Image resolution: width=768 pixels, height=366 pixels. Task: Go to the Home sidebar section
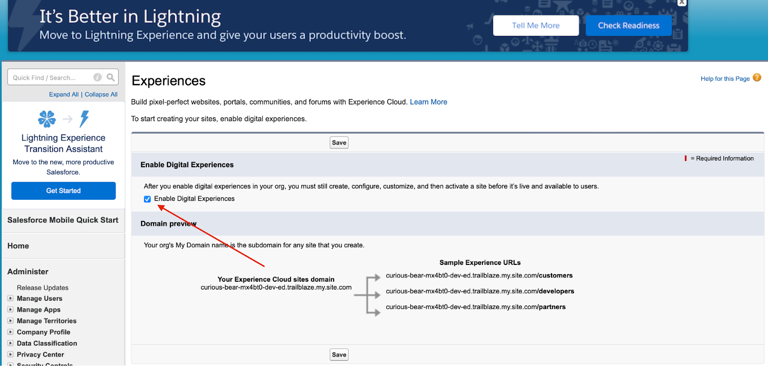(18, 246)
